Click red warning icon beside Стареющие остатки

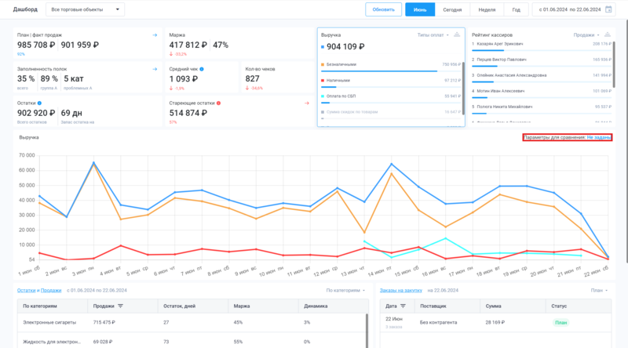[x=218, y=103]
